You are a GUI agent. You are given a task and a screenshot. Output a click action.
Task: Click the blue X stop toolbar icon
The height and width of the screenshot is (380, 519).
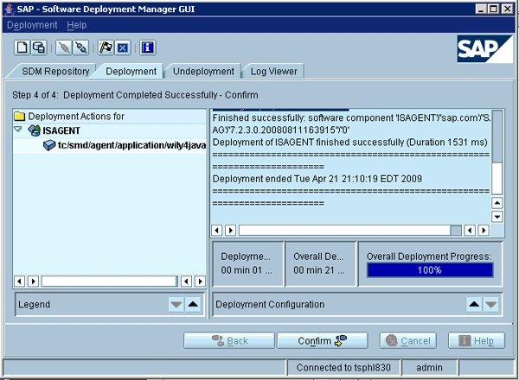[123, 47]
